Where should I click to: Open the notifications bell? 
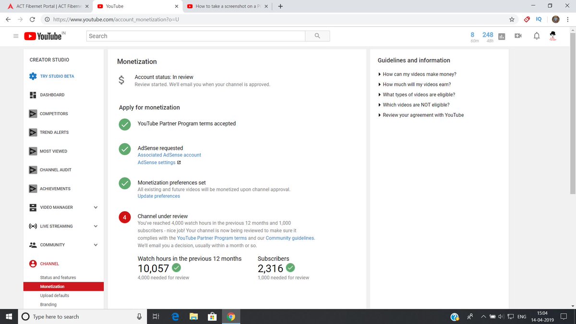coord(537,36)
